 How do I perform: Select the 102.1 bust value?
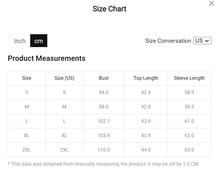pos(104,121)
